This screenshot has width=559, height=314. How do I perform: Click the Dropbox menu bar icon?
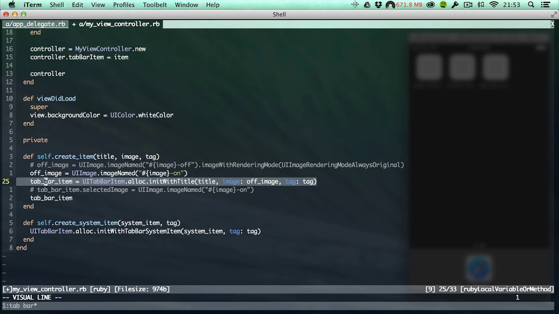pyautogui.click(x=378, y=5)
